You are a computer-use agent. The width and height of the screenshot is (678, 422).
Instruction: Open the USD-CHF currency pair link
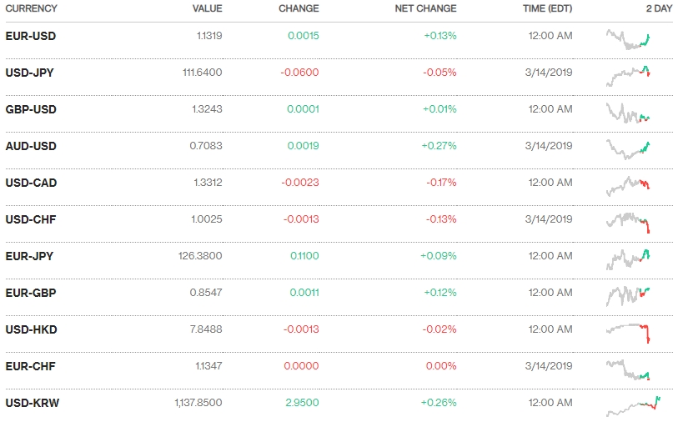pyautogui.click(x=30, y=219)
